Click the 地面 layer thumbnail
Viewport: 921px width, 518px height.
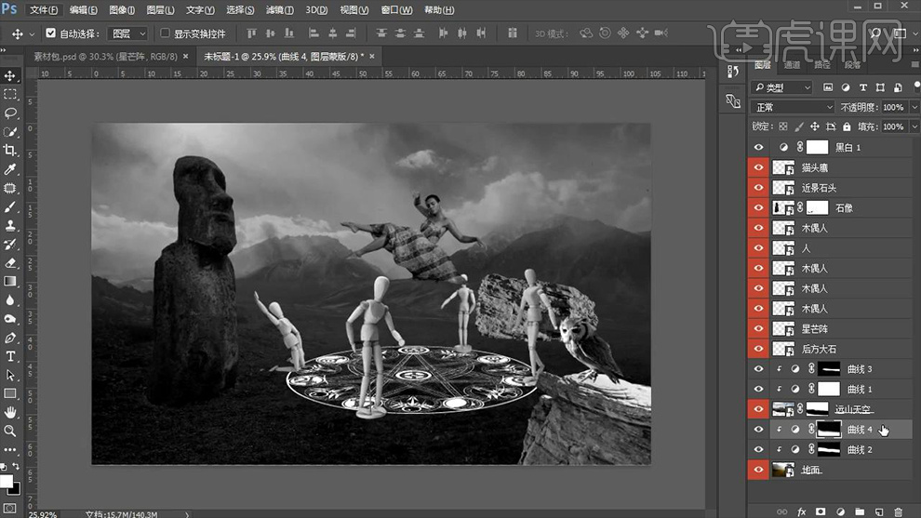(783, 470)
